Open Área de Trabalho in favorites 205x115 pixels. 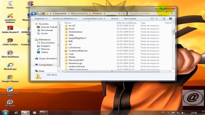click(47, 27)
